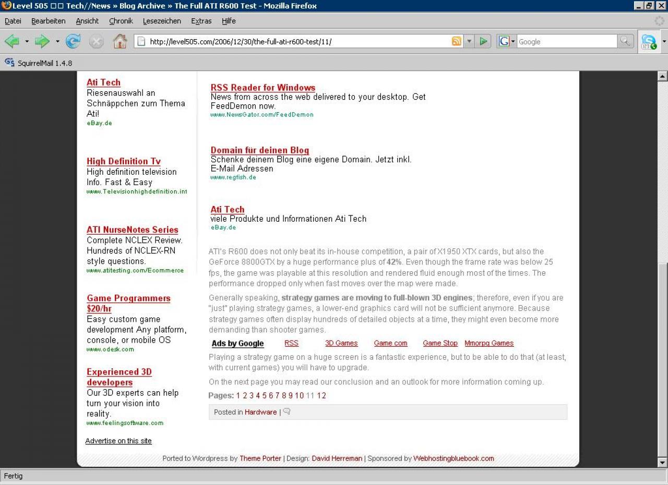
Task: Open the Hilfe menu
Action: click(229, 21)
